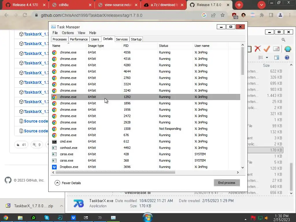The height and width of the screenshot is (222, 296).
Task: Open the Chrome tab search dropdown arrow
Action: pos(261,5)
